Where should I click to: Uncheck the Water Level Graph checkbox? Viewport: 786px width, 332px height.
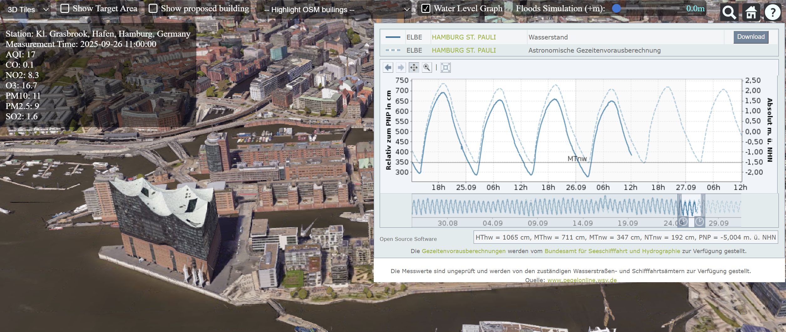pyautogui.click(x=426, y=8)
